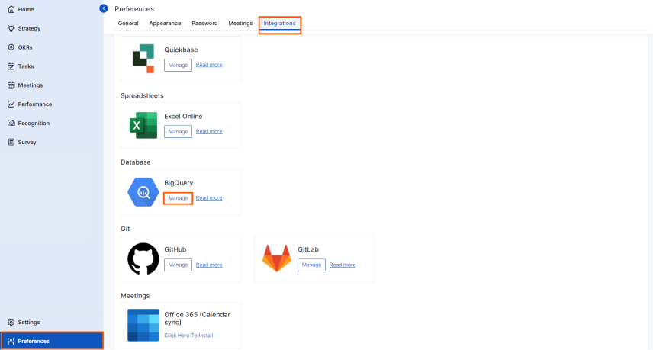Click the Preferences page title

[x=134, y=8]
